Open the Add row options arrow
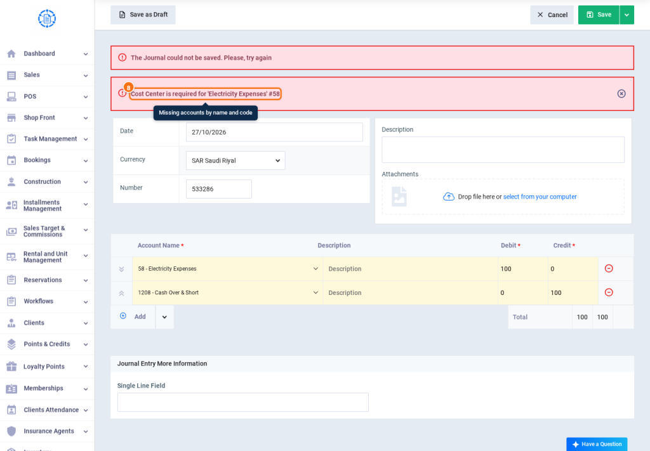650x451 pixels. coord(164,317)
